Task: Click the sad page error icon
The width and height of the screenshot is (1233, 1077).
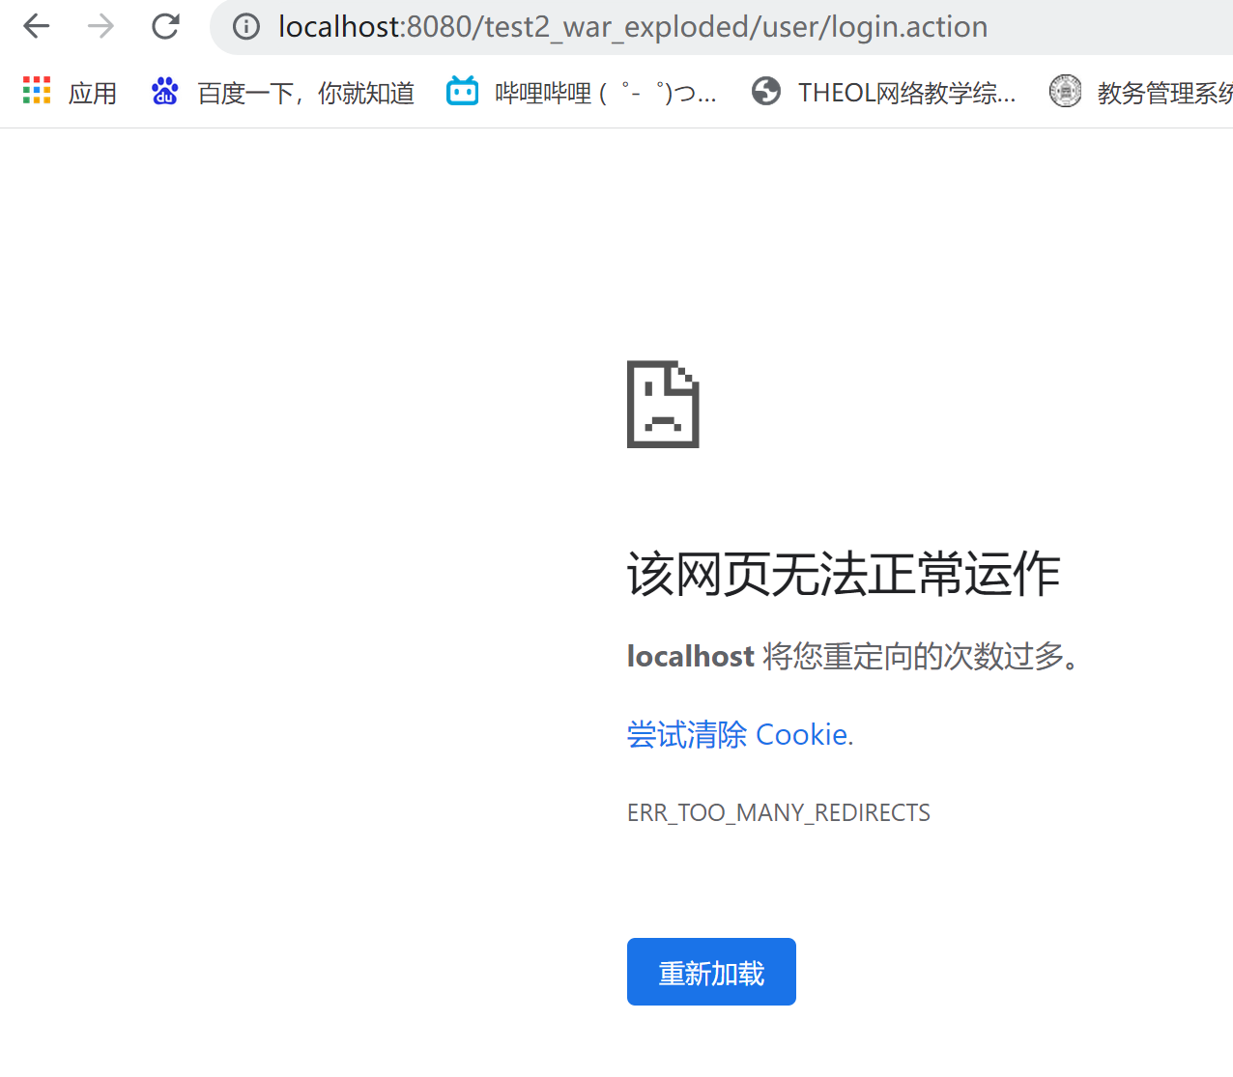Action: (x=662, y=404)
